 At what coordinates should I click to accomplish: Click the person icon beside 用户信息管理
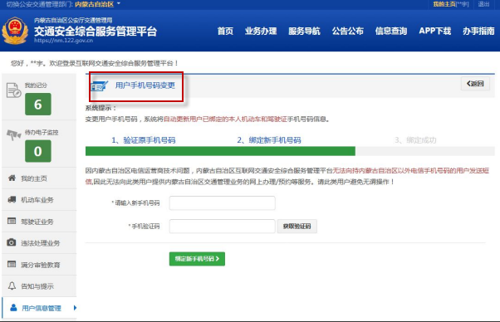click(13, 307)
